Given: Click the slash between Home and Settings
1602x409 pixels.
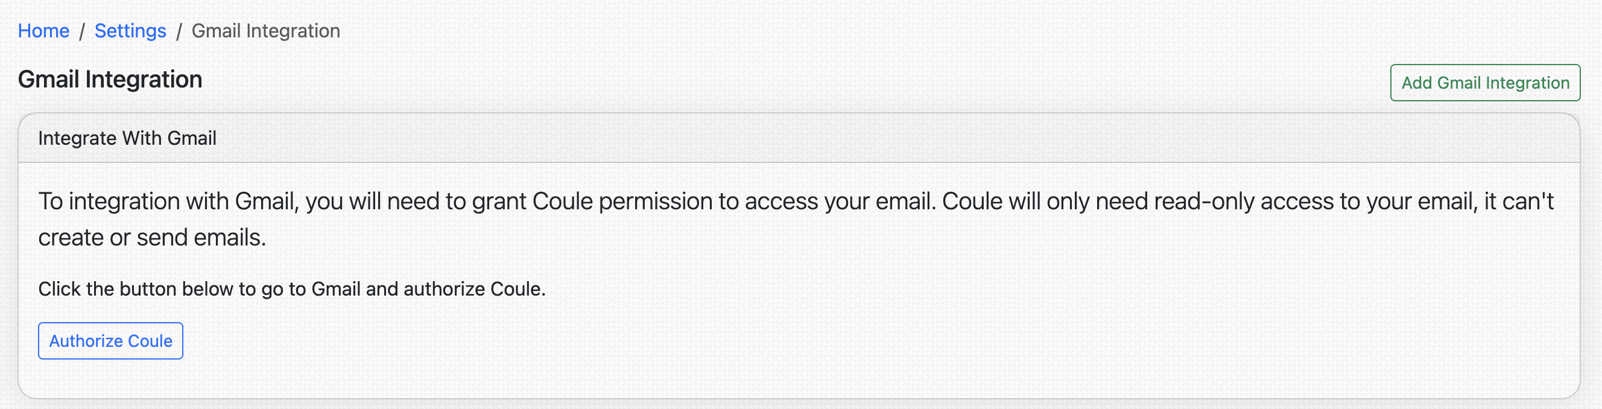Looking at the screenshot, I should 81,31.
